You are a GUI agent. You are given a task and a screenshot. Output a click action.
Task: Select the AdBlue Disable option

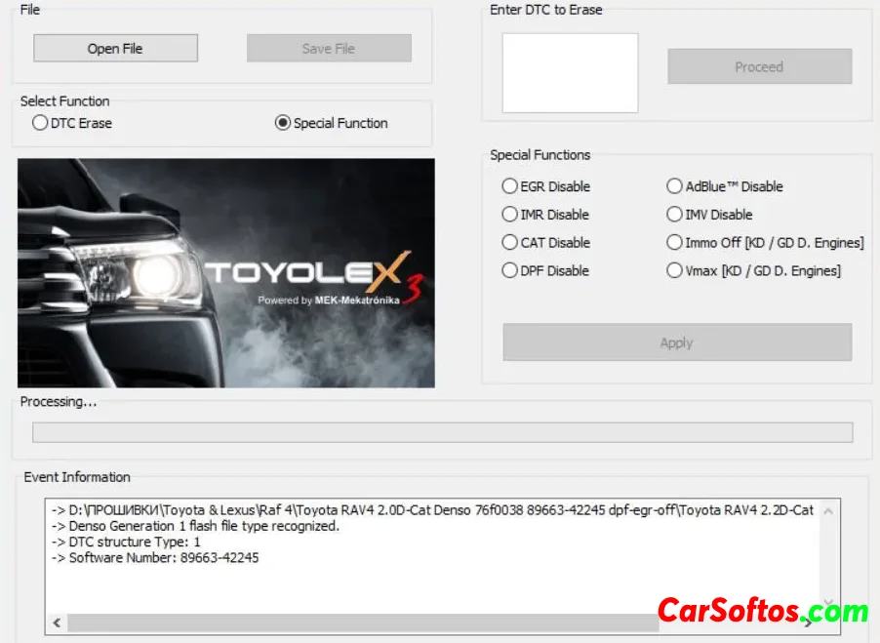tap(675, 186)
